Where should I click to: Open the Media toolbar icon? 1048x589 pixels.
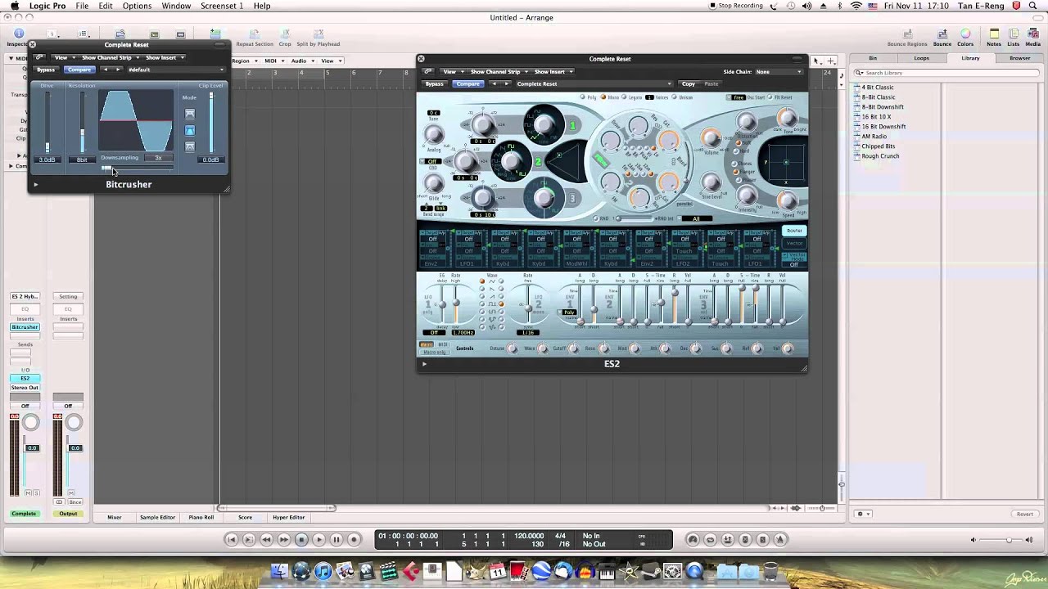point(1033,38)
